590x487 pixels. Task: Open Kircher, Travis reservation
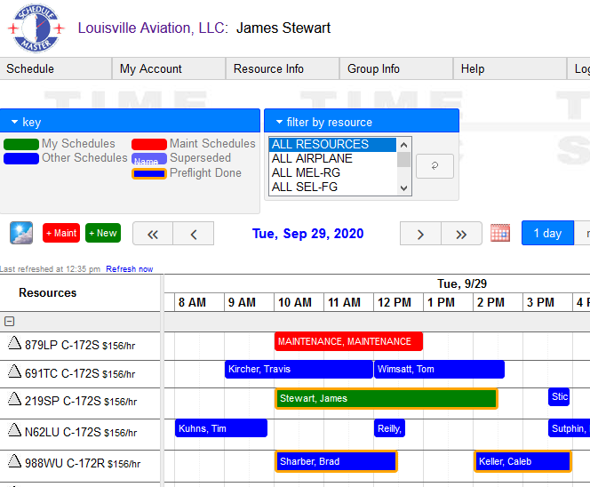coord(299,369)
